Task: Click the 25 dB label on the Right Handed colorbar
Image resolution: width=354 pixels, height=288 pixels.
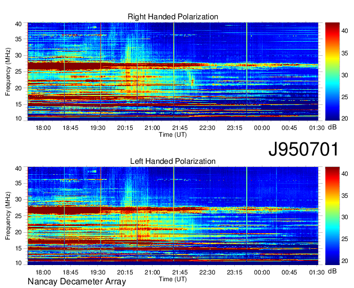Action: 345,97
